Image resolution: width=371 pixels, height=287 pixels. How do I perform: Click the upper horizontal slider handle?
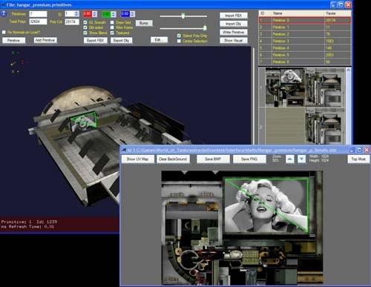[x=183, y=16]
